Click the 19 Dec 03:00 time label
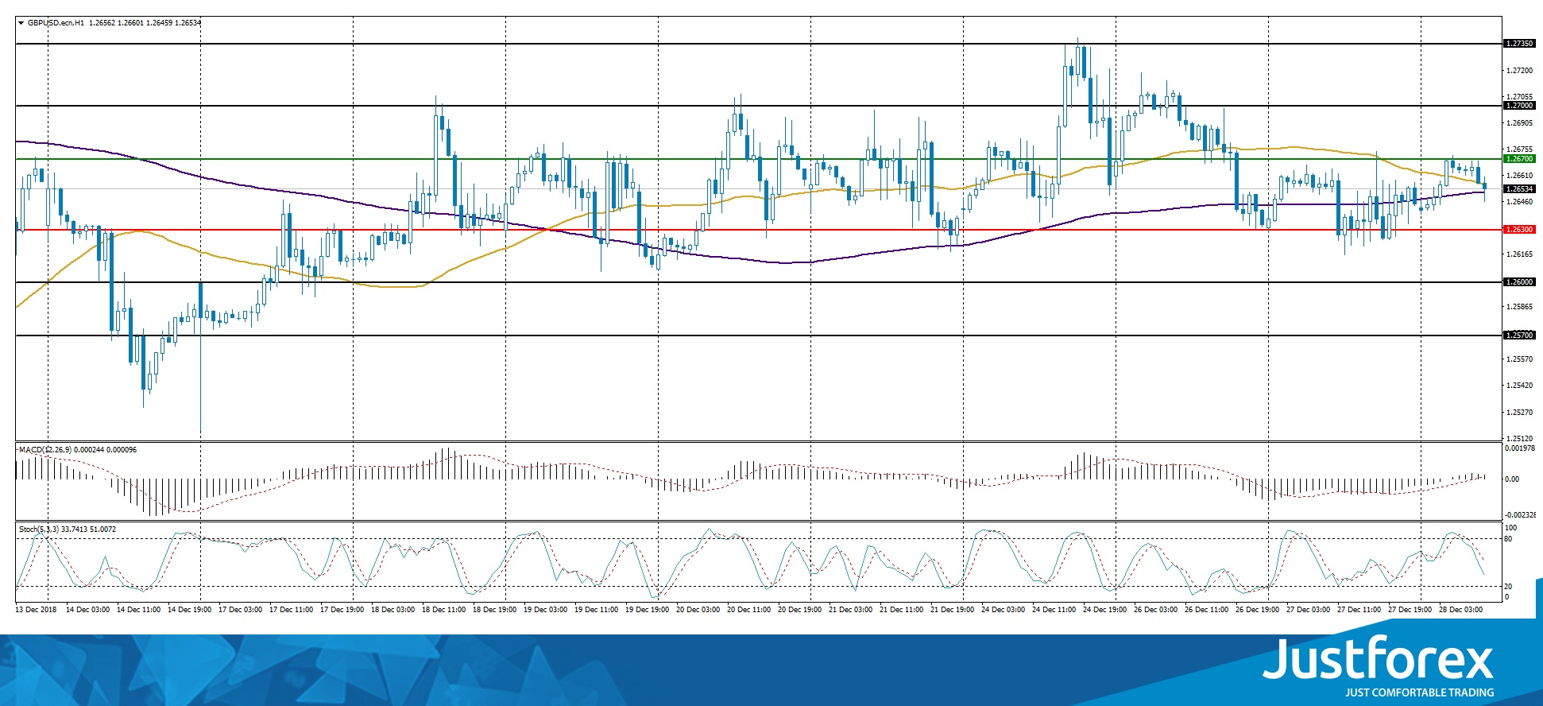The width and height of the screenshot is (1543, 706). 545,610
